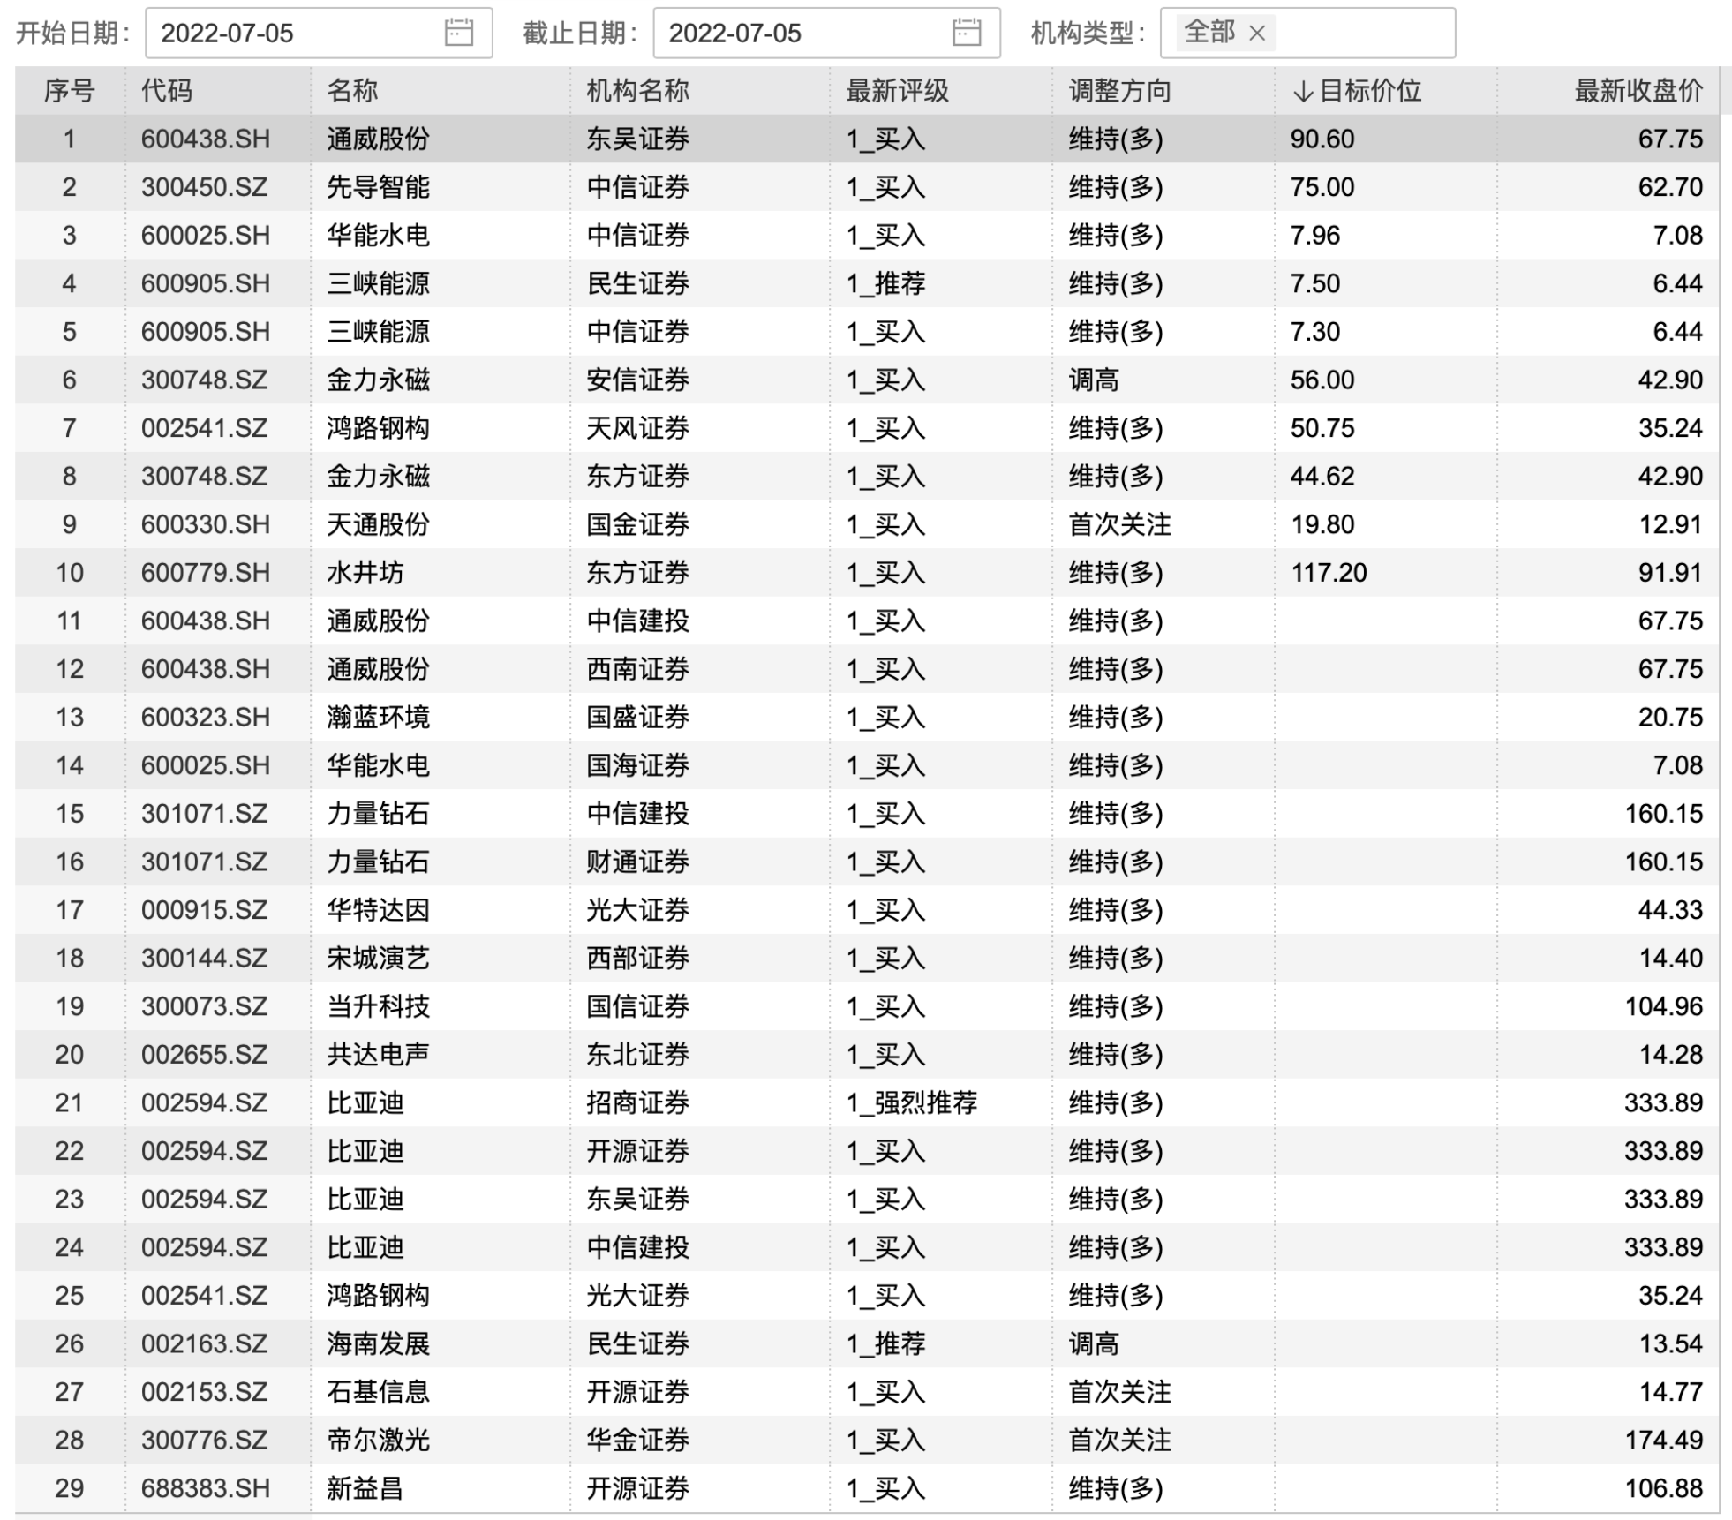
Task: Click 天通股份 stock name
Action: (378, 524)
